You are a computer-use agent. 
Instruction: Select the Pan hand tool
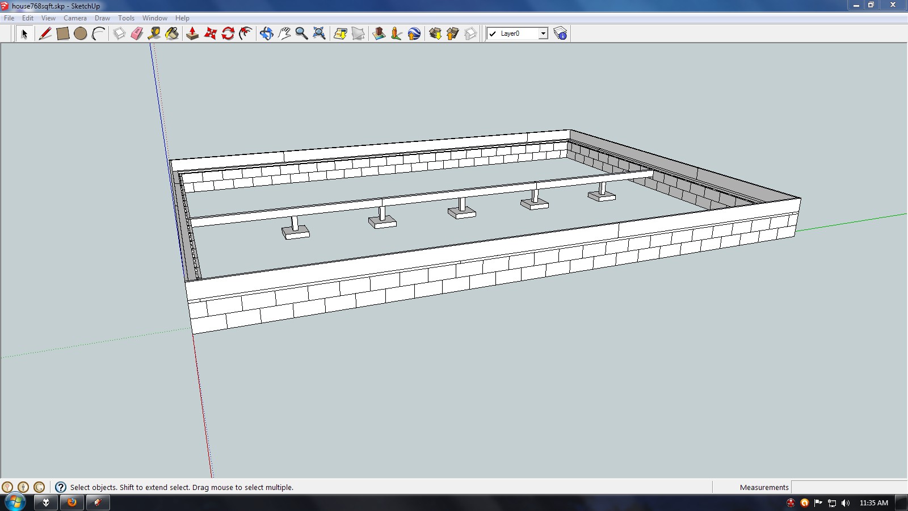(x=284, y=33)
